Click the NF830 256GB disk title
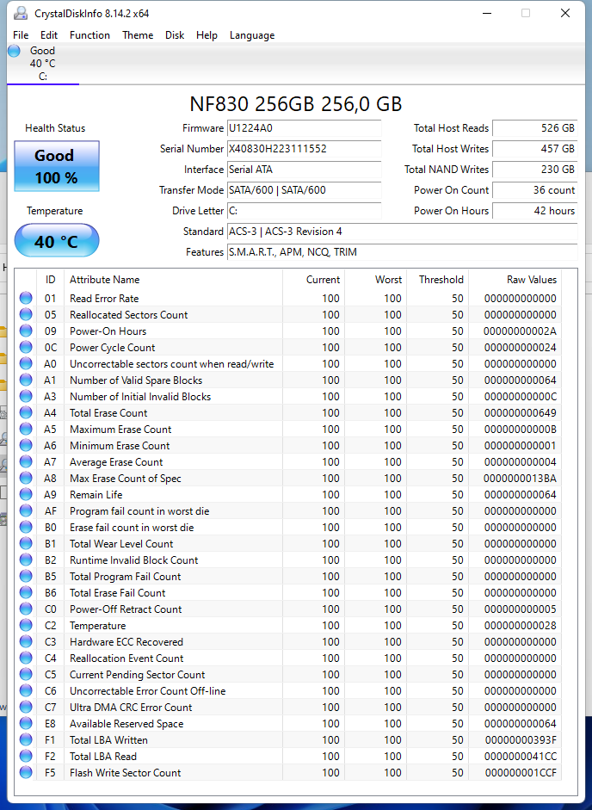The width and height of the screenshot is (592, 810). click(295, 104)
